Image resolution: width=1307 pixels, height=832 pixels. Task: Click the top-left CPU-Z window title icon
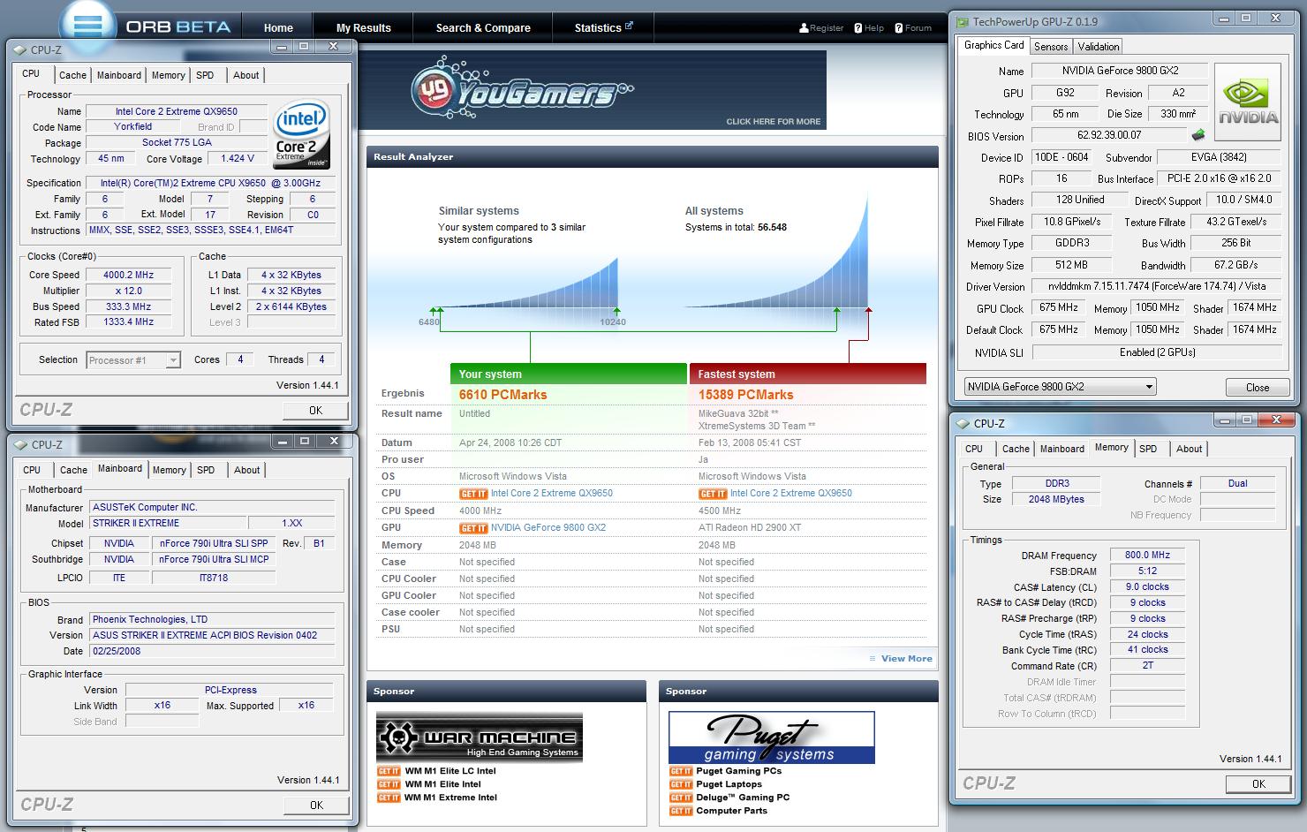tap(20, 50)
